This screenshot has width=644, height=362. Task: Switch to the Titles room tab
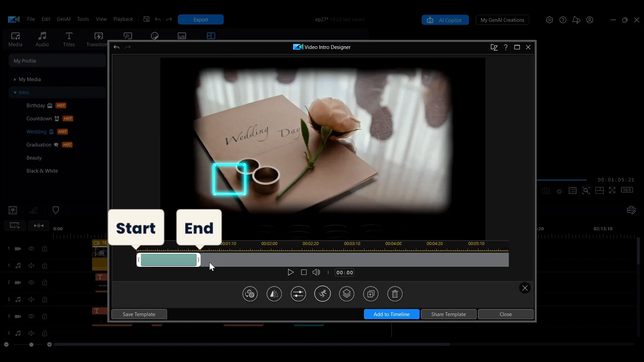click(69, 39)
